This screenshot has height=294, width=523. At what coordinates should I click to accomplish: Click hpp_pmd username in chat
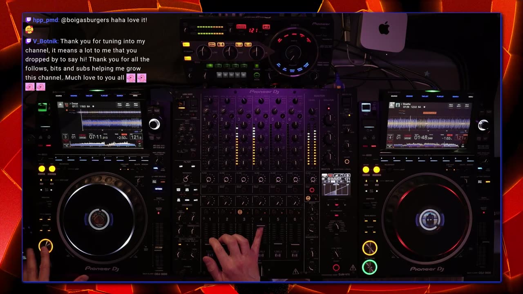click(46, 20)
